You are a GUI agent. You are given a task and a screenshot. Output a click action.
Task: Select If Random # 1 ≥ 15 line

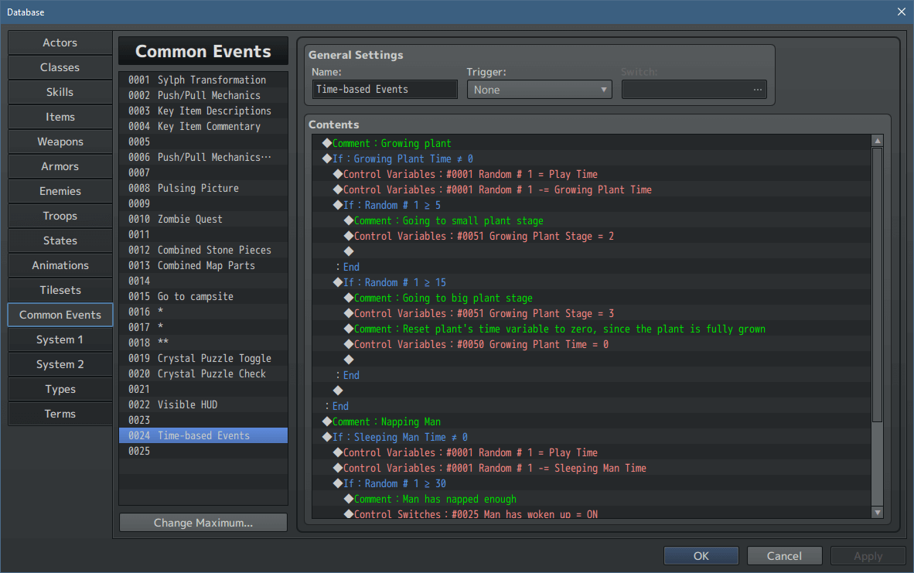[x=592, y=282]
